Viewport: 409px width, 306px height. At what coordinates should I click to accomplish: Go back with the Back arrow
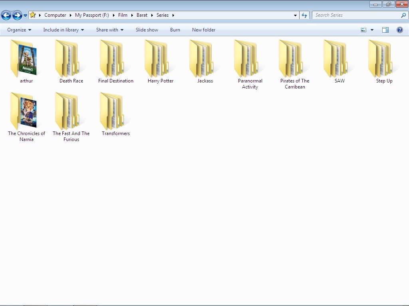6,16
